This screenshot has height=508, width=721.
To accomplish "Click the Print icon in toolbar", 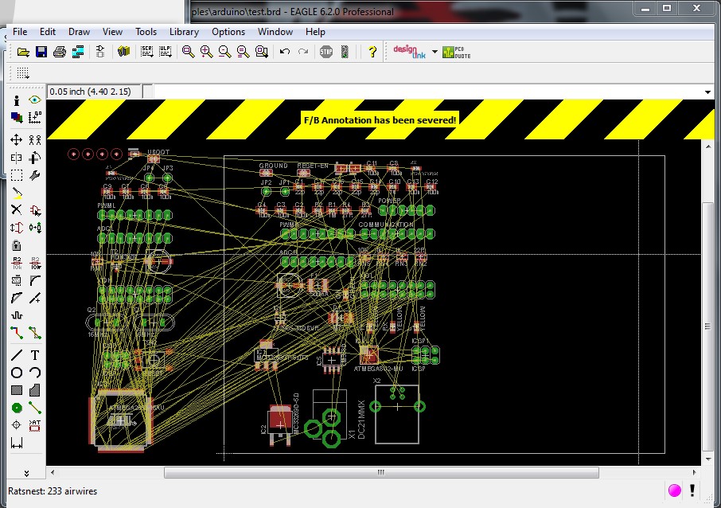I will click(60, 52).
